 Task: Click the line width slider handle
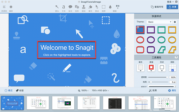[x=151, y=82]
